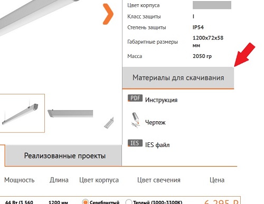This screenshot has width=264, height=204.
Task: Click the IP54 protection value
Action: [198, 27]
